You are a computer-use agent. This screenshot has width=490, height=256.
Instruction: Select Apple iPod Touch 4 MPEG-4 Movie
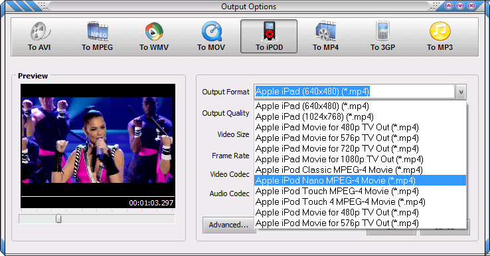pos(360,202)
